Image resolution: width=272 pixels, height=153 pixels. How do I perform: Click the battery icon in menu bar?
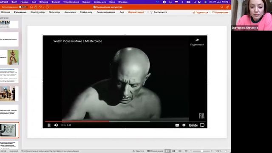188,2
